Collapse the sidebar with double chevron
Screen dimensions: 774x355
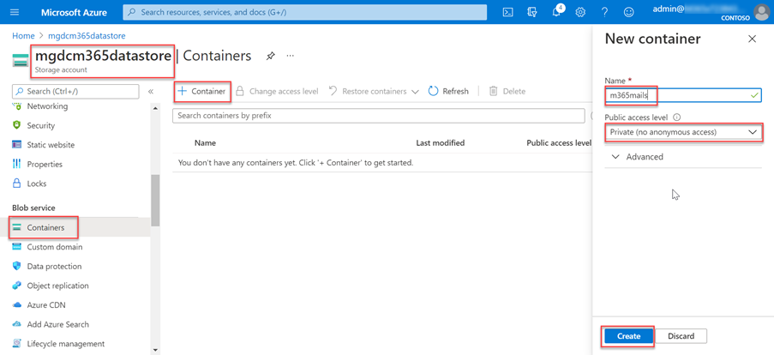click(x=151, y=91)
